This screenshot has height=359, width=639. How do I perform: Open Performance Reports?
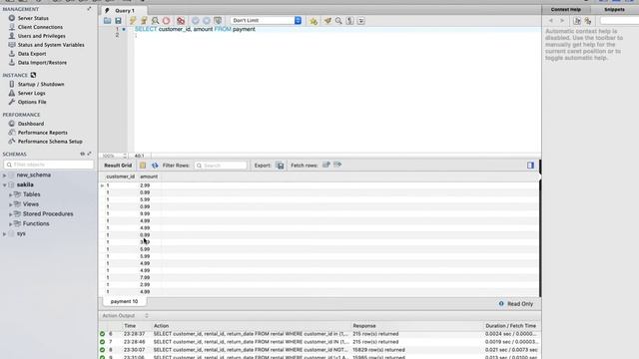coord(42,133)
